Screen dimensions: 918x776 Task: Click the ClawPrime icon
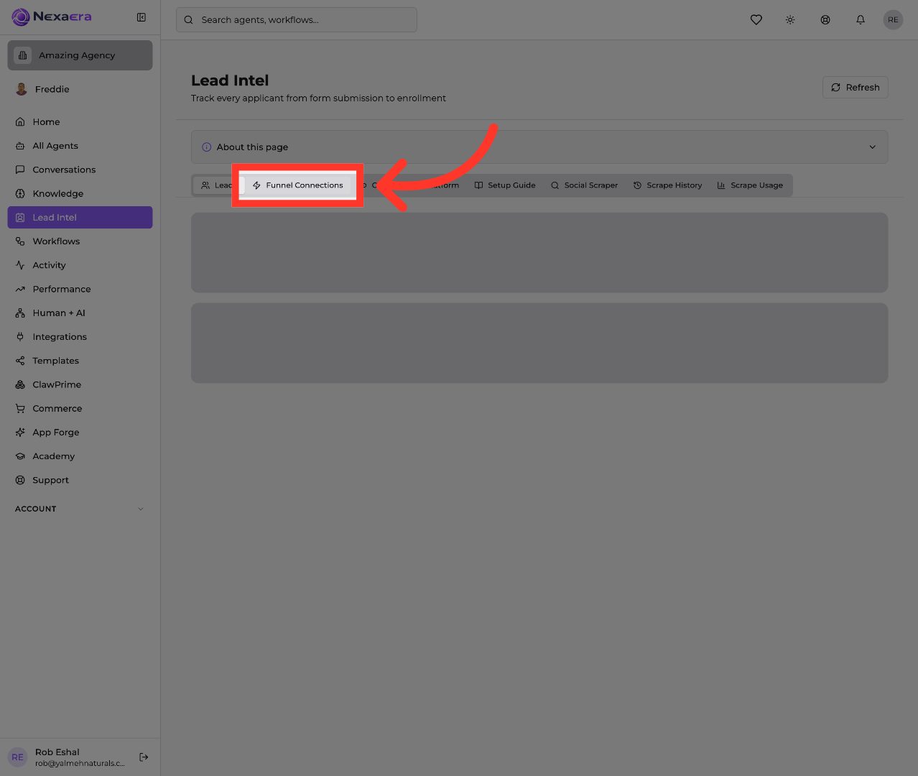click(x=20, y=384)
